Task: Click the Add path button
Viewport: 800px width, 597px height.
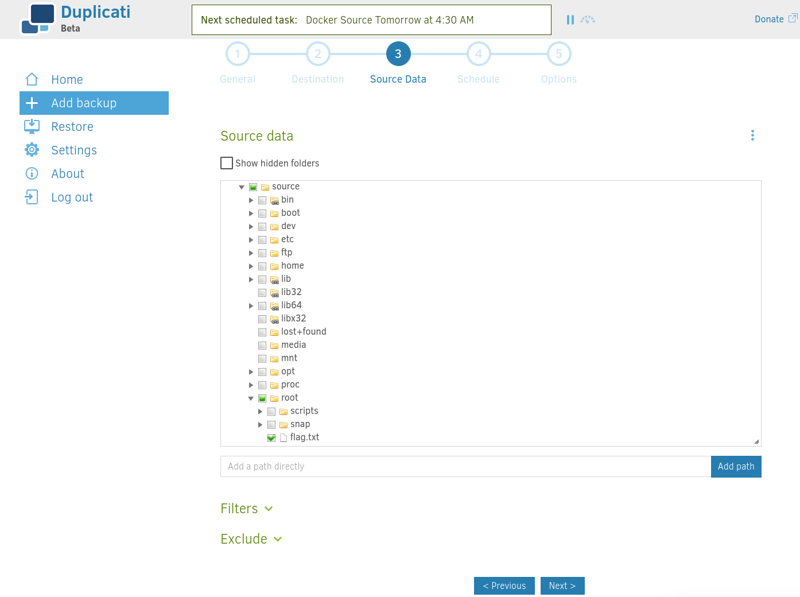Action: 736,466
